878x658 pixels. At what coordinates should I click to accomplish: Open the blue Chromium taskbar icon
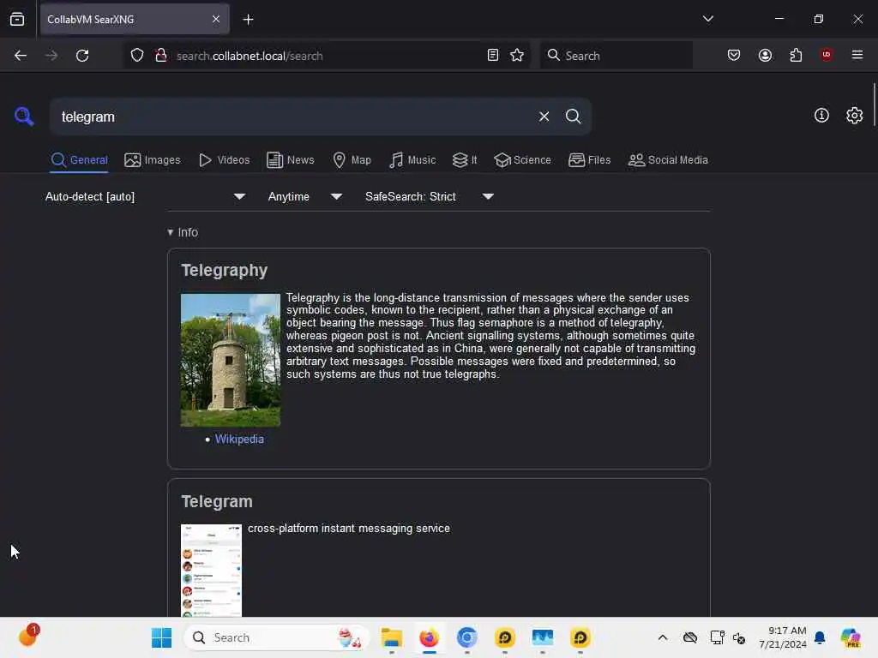coord(467,637)
